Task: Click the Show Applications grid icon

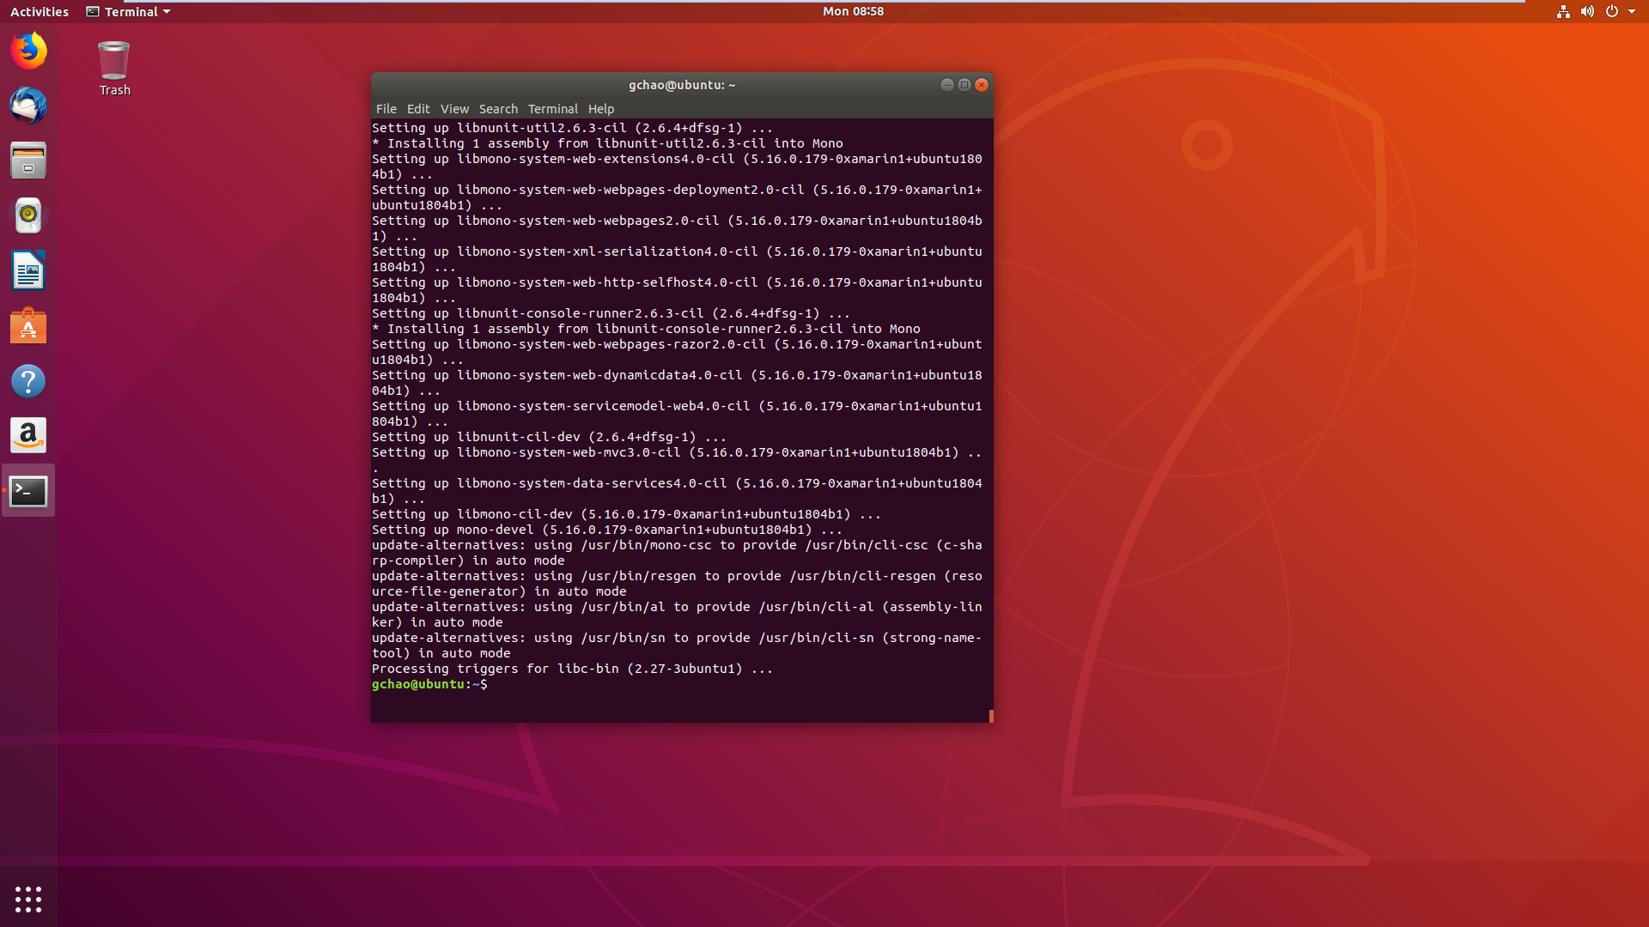Action: click(x=27, y=900)
